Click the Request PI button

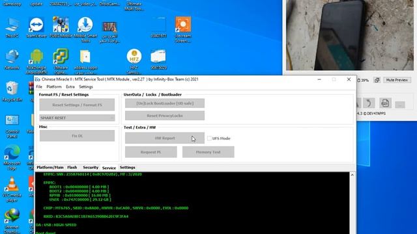(151, 152)
